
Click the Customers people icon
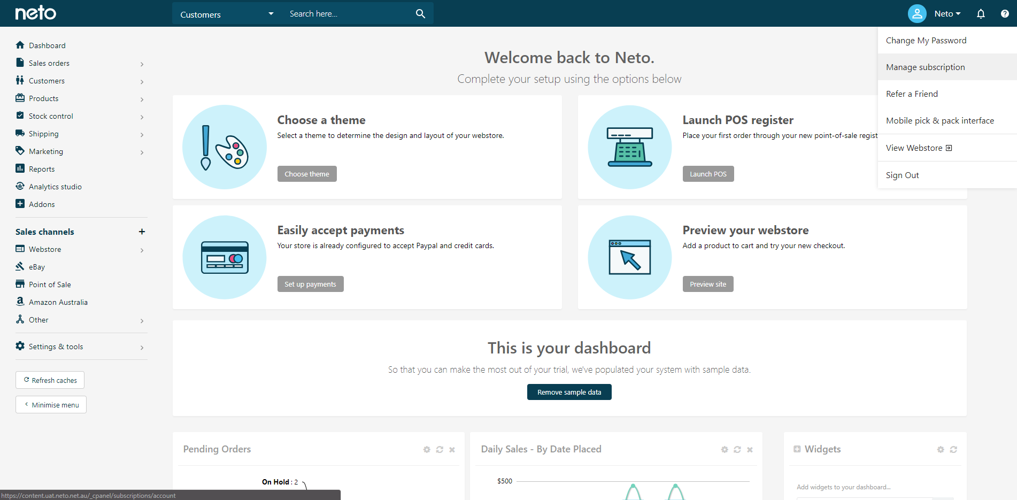20,80
